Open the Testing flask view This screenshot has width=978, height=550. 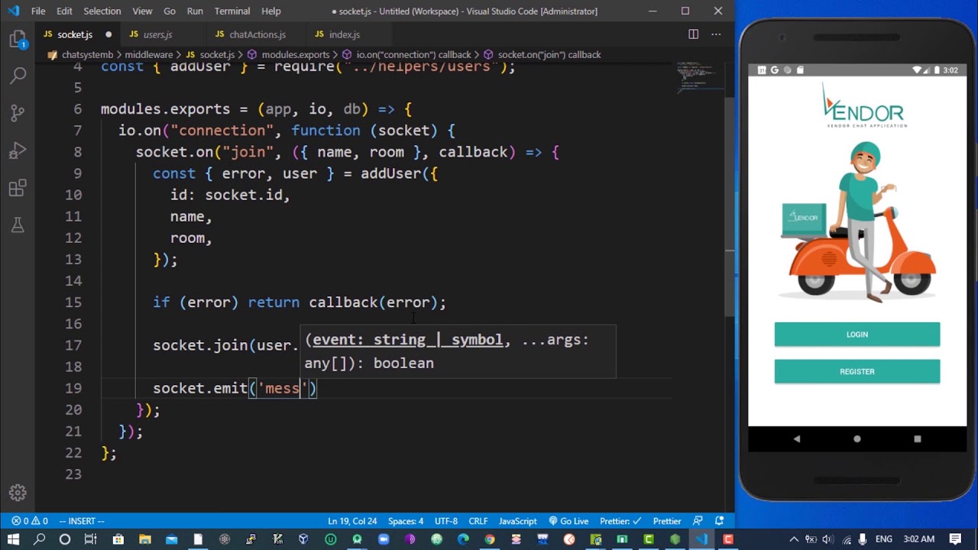[x=18, y=225]
